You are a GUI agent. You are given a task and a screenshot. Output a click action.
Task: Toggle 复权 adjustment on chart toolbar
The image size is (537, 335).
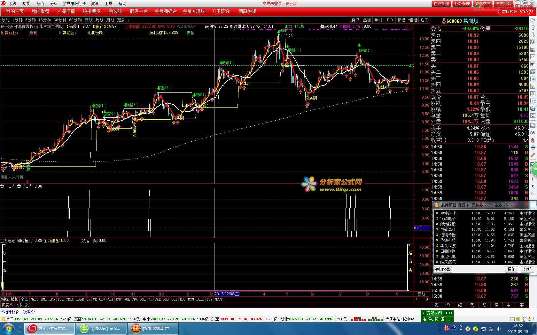355,20
